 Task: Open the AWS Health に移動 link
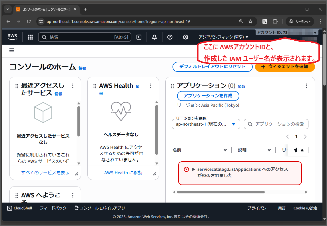[x=123, y=173]
